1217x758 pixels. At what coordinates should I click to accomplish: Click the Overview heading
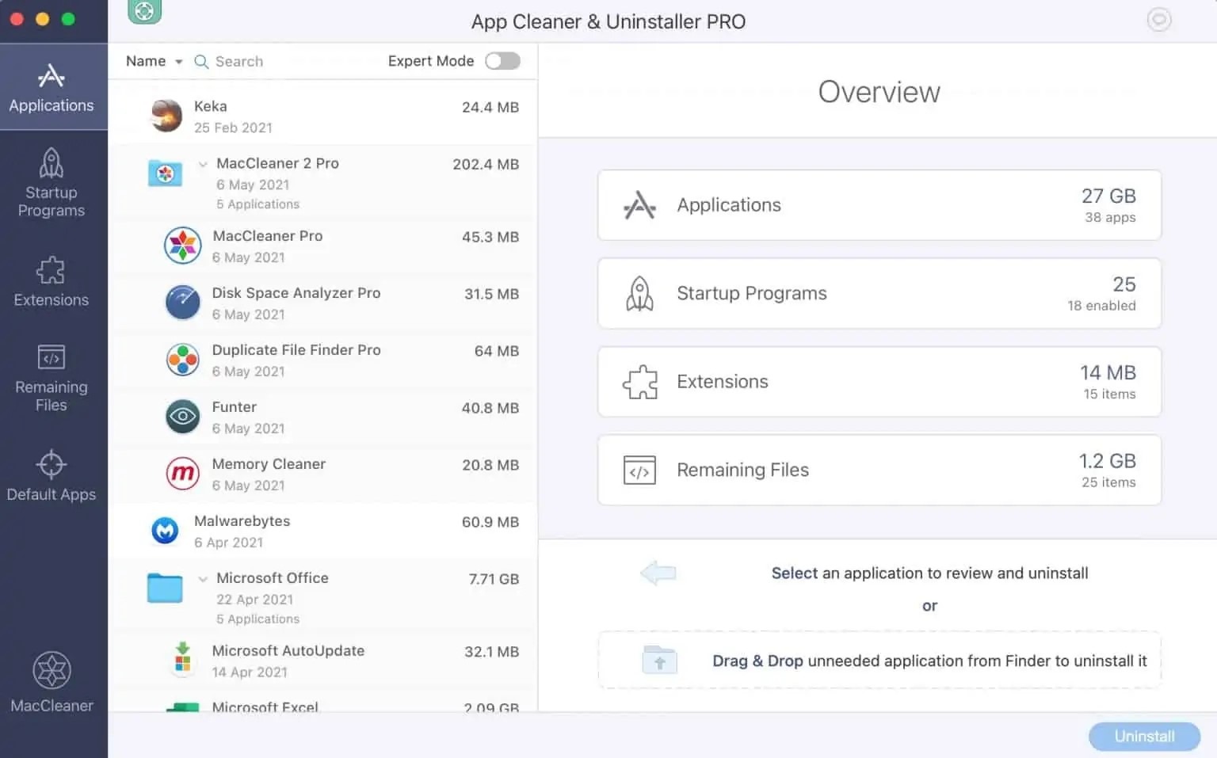click(879, 92)
